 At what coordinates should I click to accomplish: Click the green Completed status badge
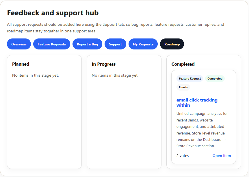click(x=215, y=79)
